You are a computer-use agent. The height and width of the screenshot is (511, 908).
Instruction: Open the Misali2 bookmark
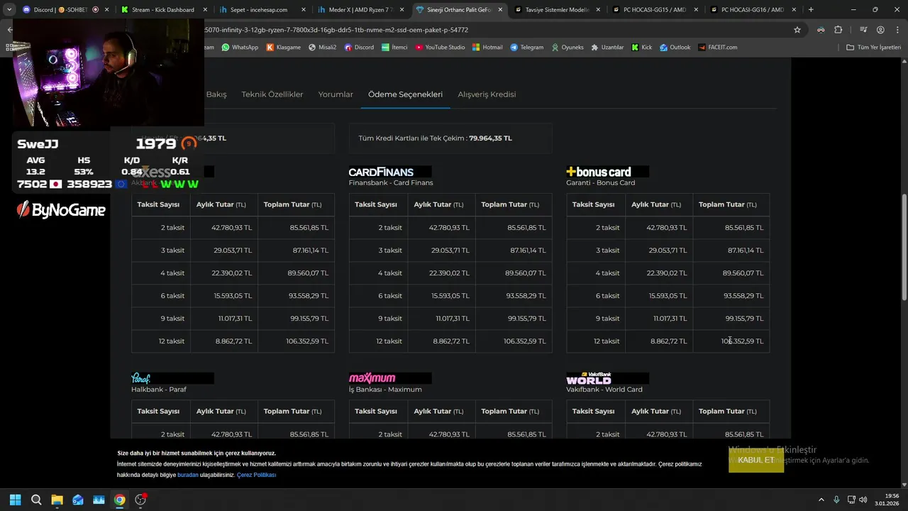tap(322, 48)
